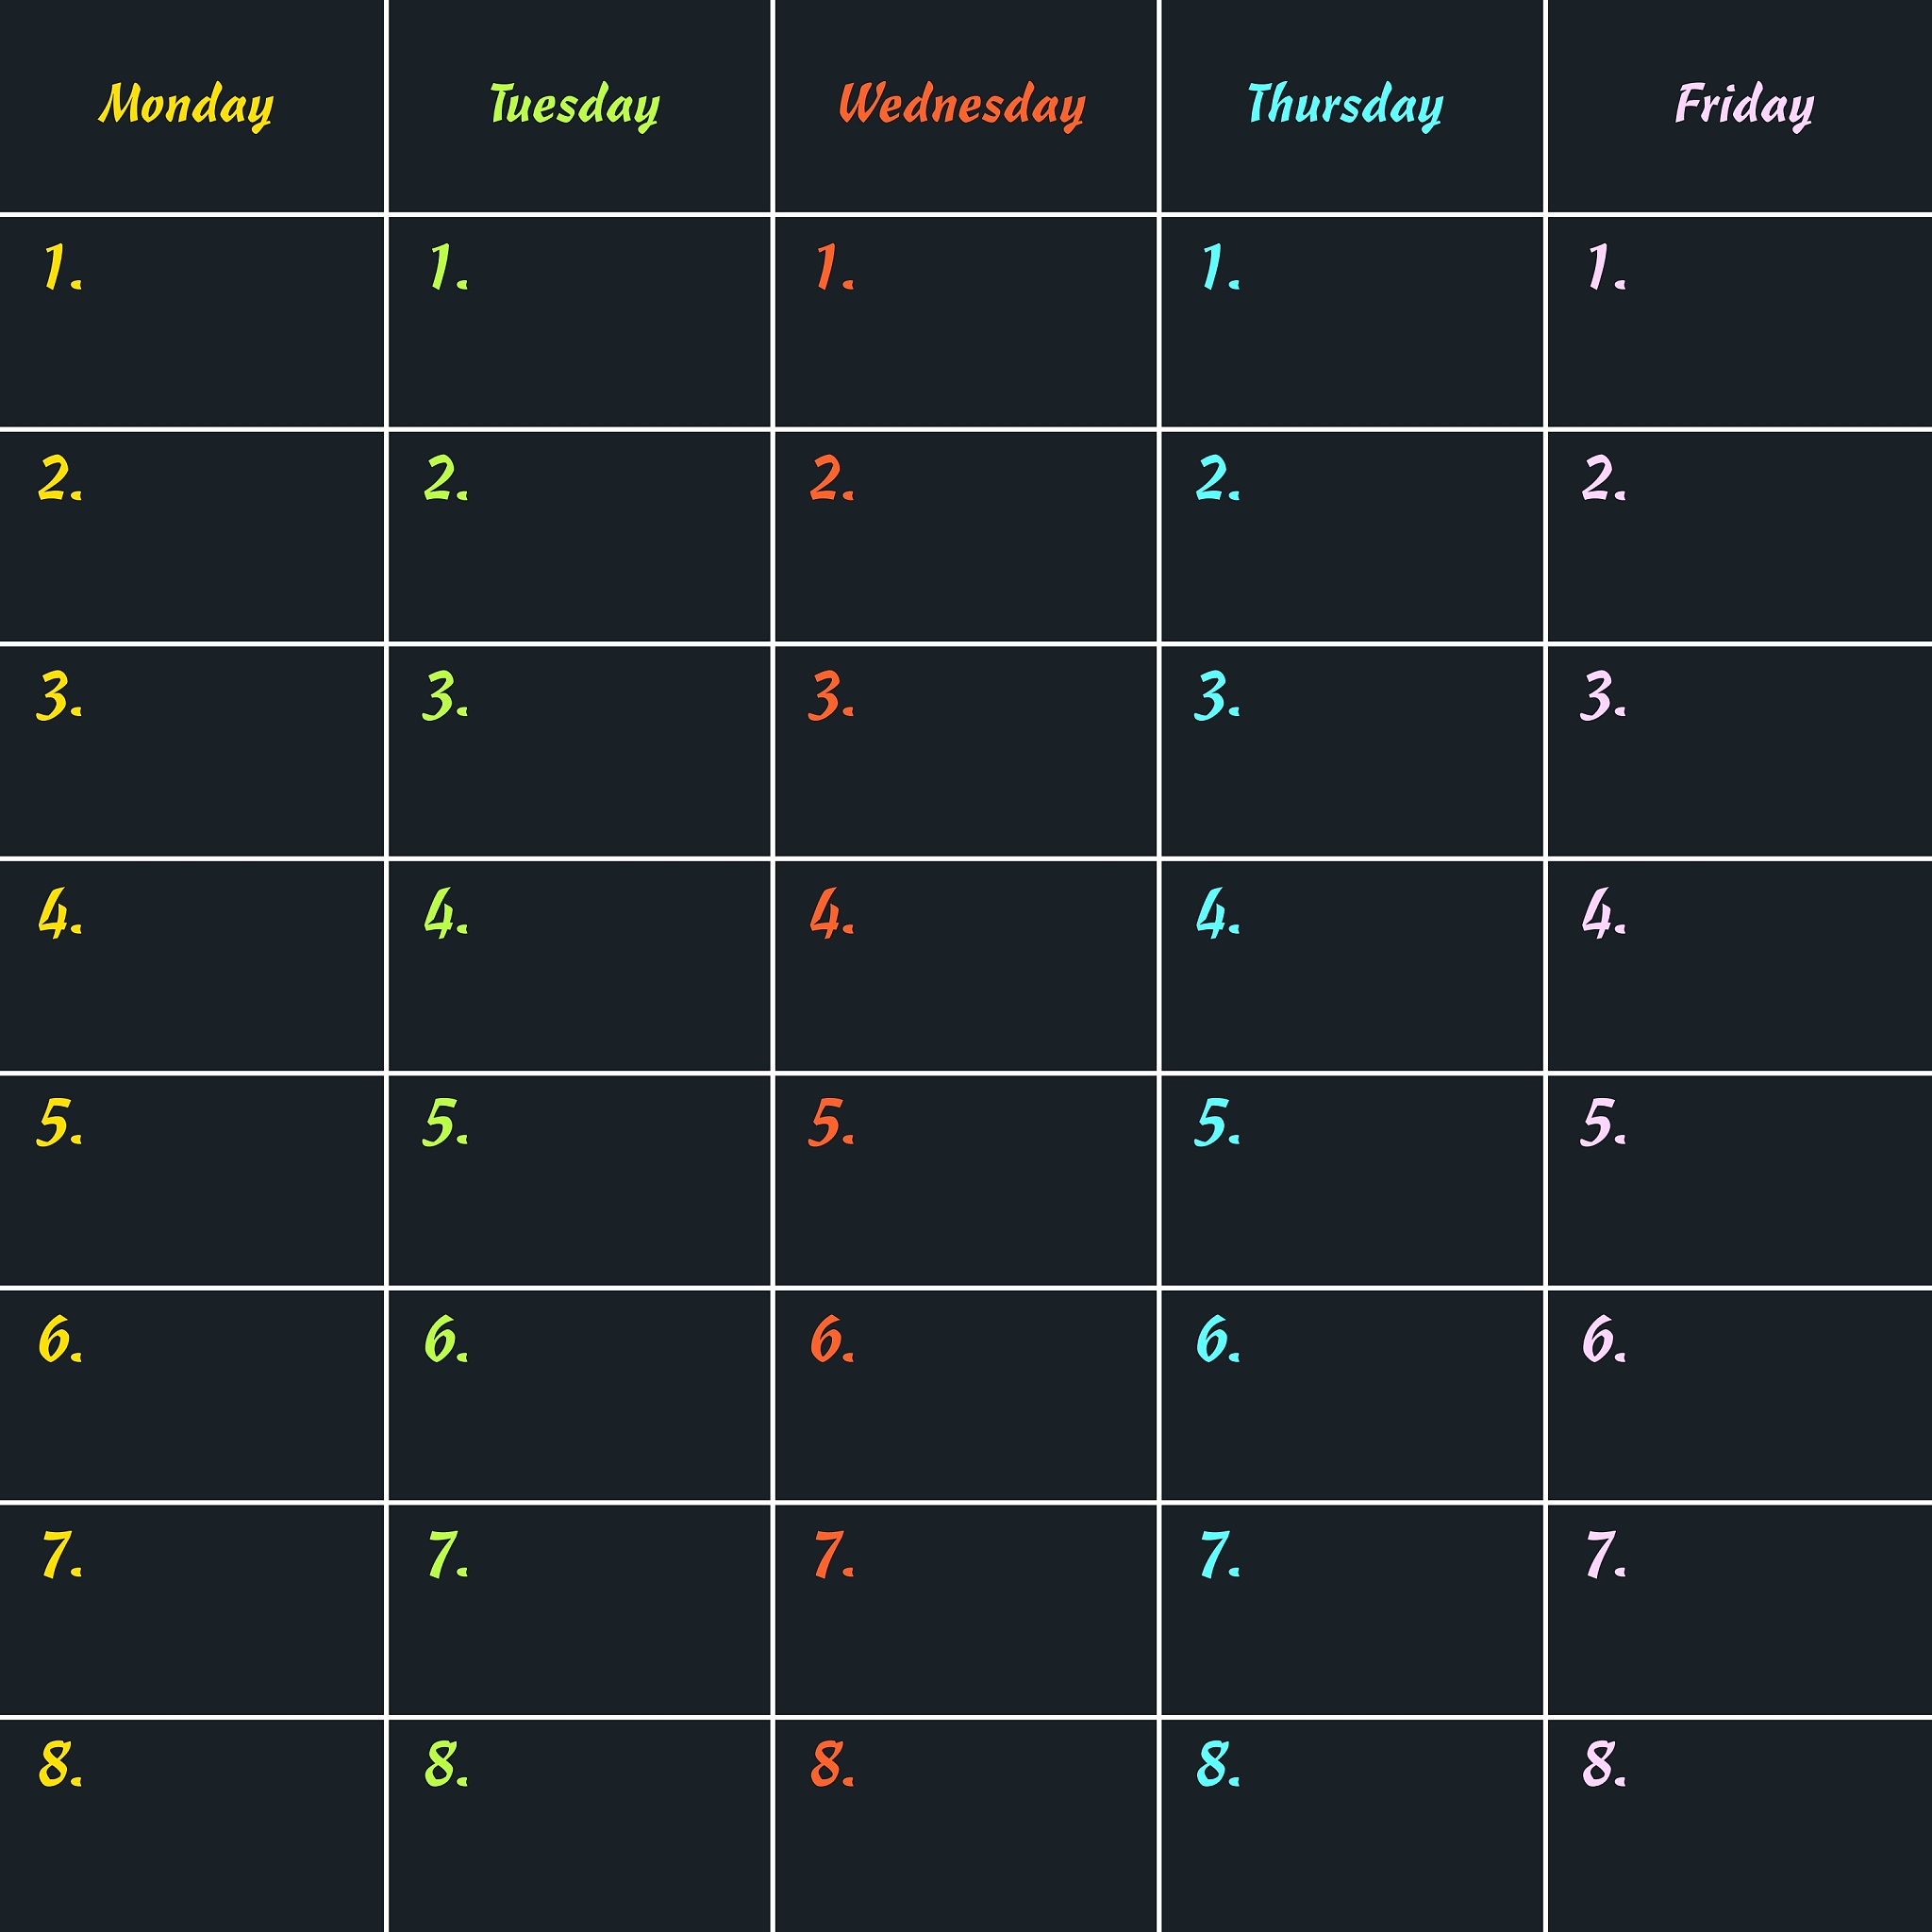Click Wednesday's number 8 label
1932x1932 pixels.
click(x=831, y=1764)
